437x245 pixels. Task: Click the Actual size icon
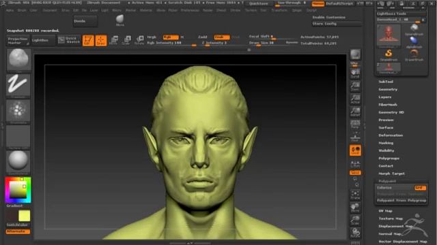[355, 99]
